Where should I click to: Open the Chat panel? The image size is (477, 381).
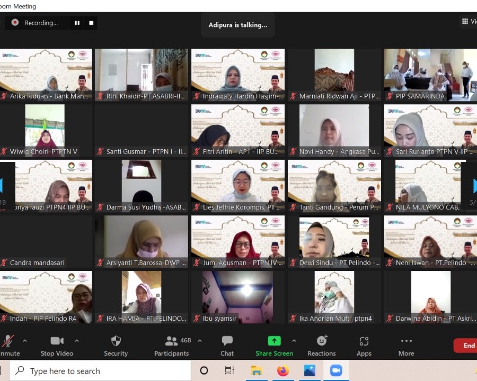coord(227,341)
